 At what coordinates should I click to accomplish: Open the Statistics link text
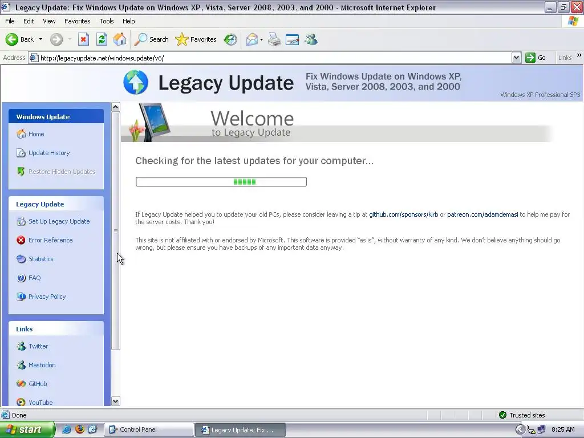coord(40,259)
